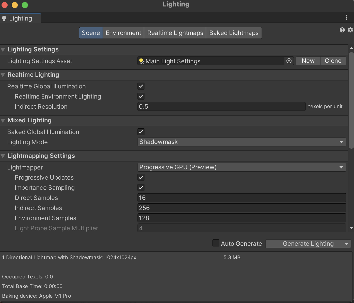This screenshot has height=303, width=354.
Task: Click the 'Occupied Texels: 0.0' text
Action: 27,277
